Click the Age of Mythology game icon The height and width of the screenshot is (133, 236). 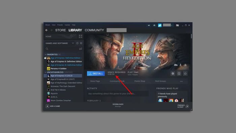coord(49,83)
